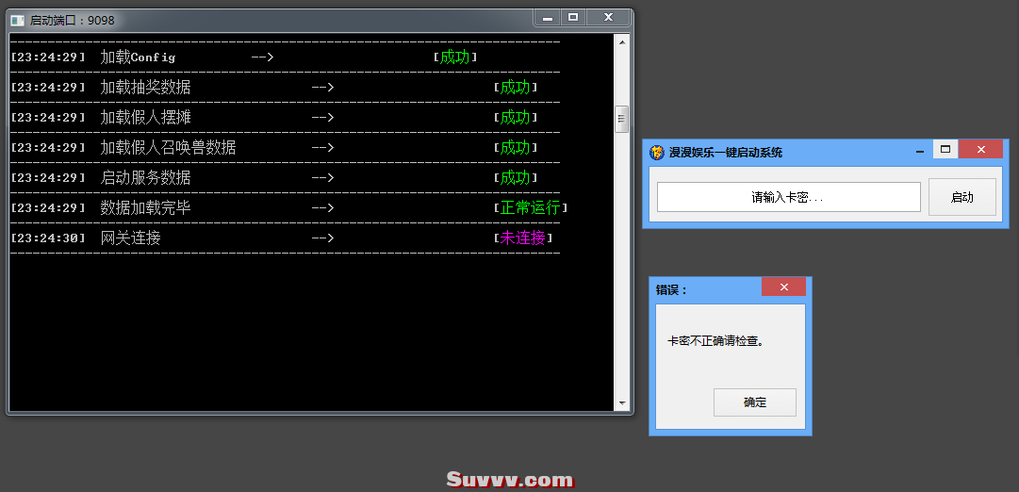Close the 启动端口 console window

608,18
